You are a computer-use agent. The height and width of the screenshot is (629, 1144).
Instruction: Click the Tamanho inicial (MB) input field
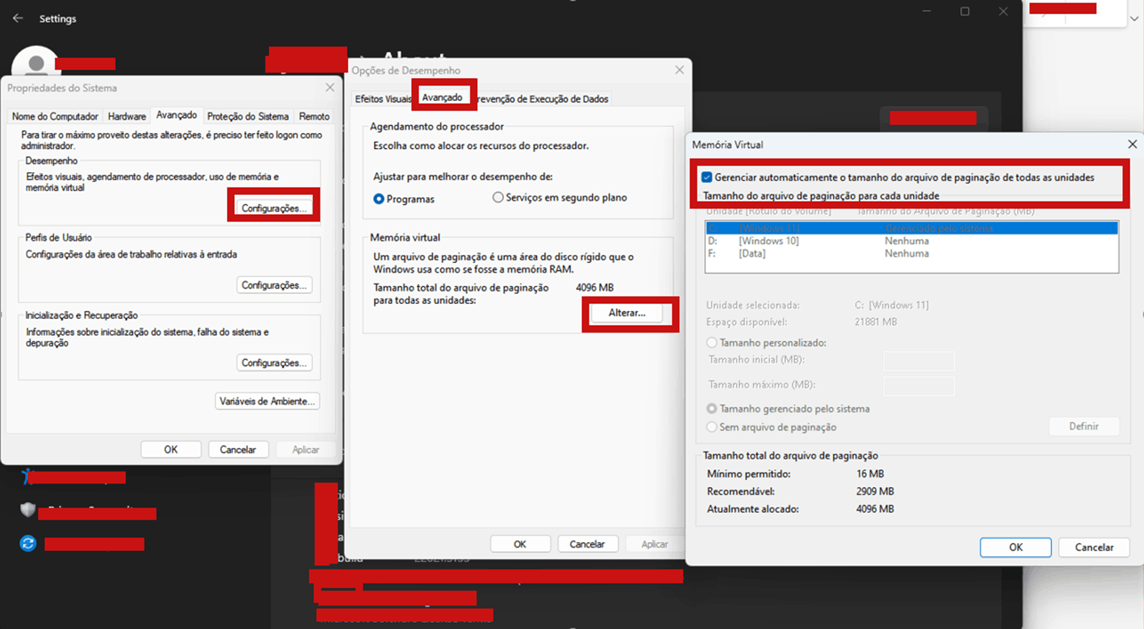tap(918, 361)
